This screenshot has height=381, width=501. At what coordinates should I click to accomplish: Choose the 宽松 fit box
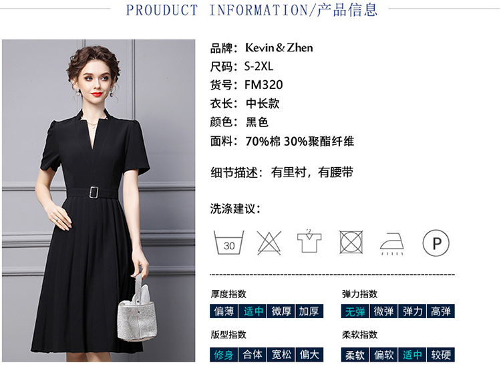281,354
